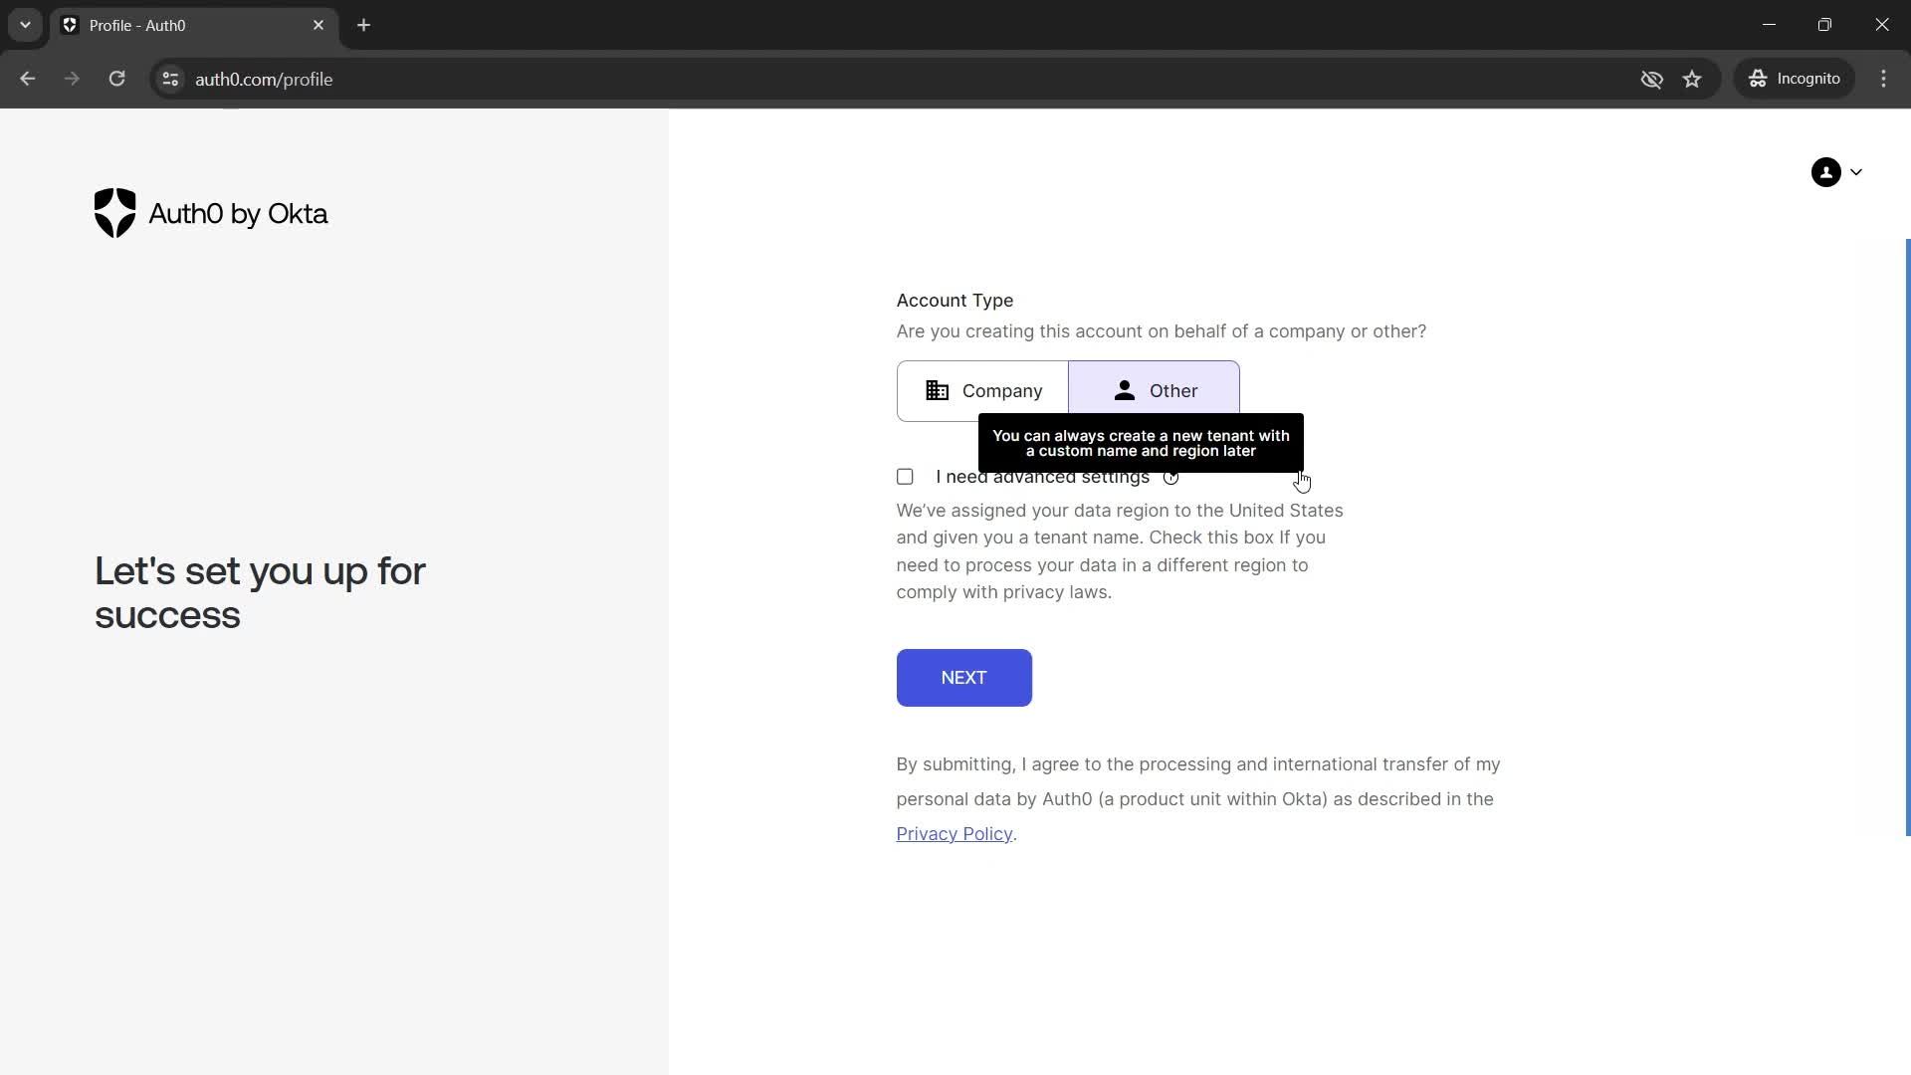1911x1075 pixels.
Task: Click the Auth0 by Okta wordmark
Action: [238, 214]
